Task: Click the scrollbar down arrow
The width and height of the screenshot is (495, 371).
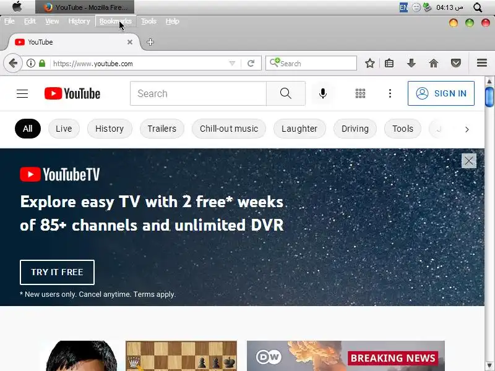Action: [489, 365]
